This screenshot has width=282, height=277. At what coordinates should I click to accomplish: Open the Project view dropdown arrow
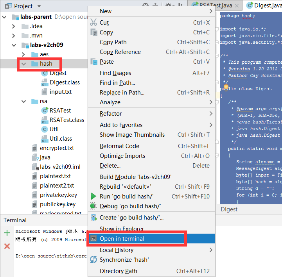click(x=39, y=6)
